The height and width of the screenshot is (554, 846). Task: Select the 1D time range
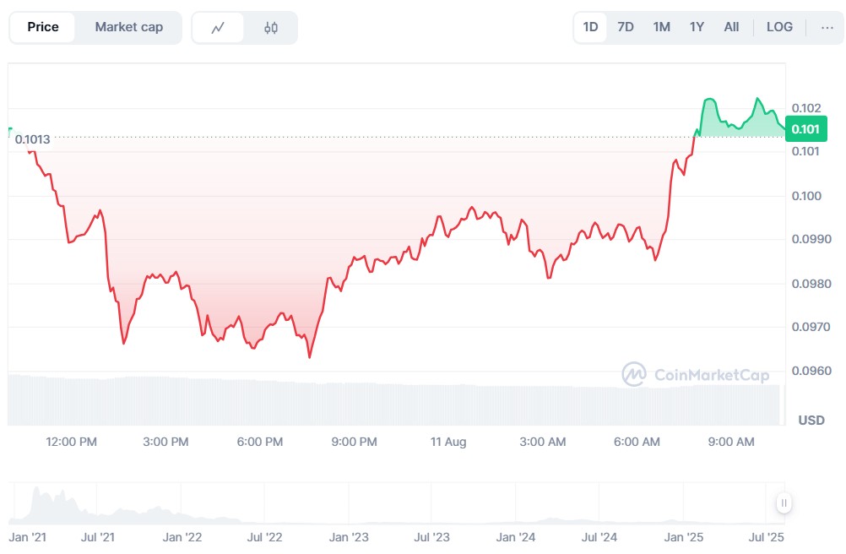590,27
